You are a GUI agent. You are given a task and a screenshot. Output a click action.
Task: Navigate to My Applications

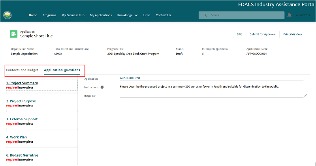click(x=101, y=15)
